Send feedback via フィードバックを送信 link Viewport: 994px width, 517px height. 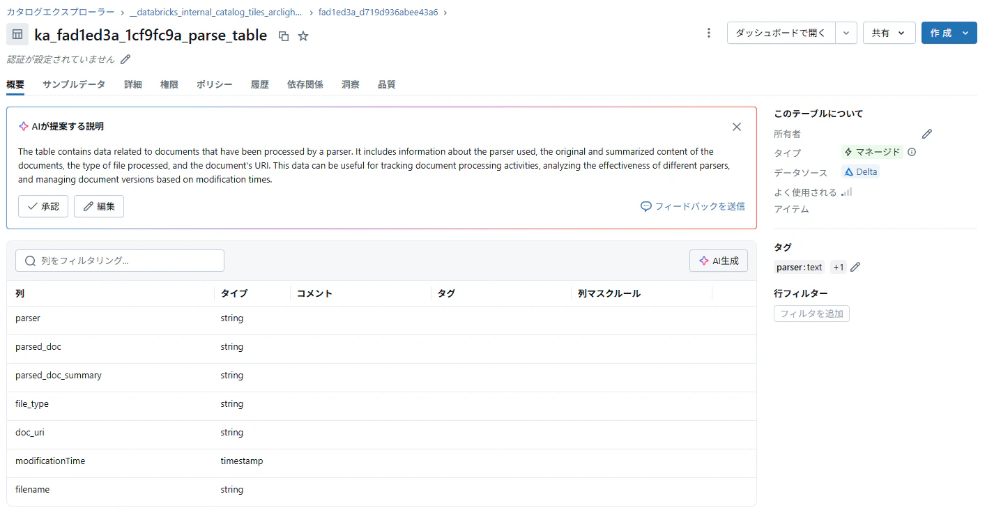[x=693, y=206]
